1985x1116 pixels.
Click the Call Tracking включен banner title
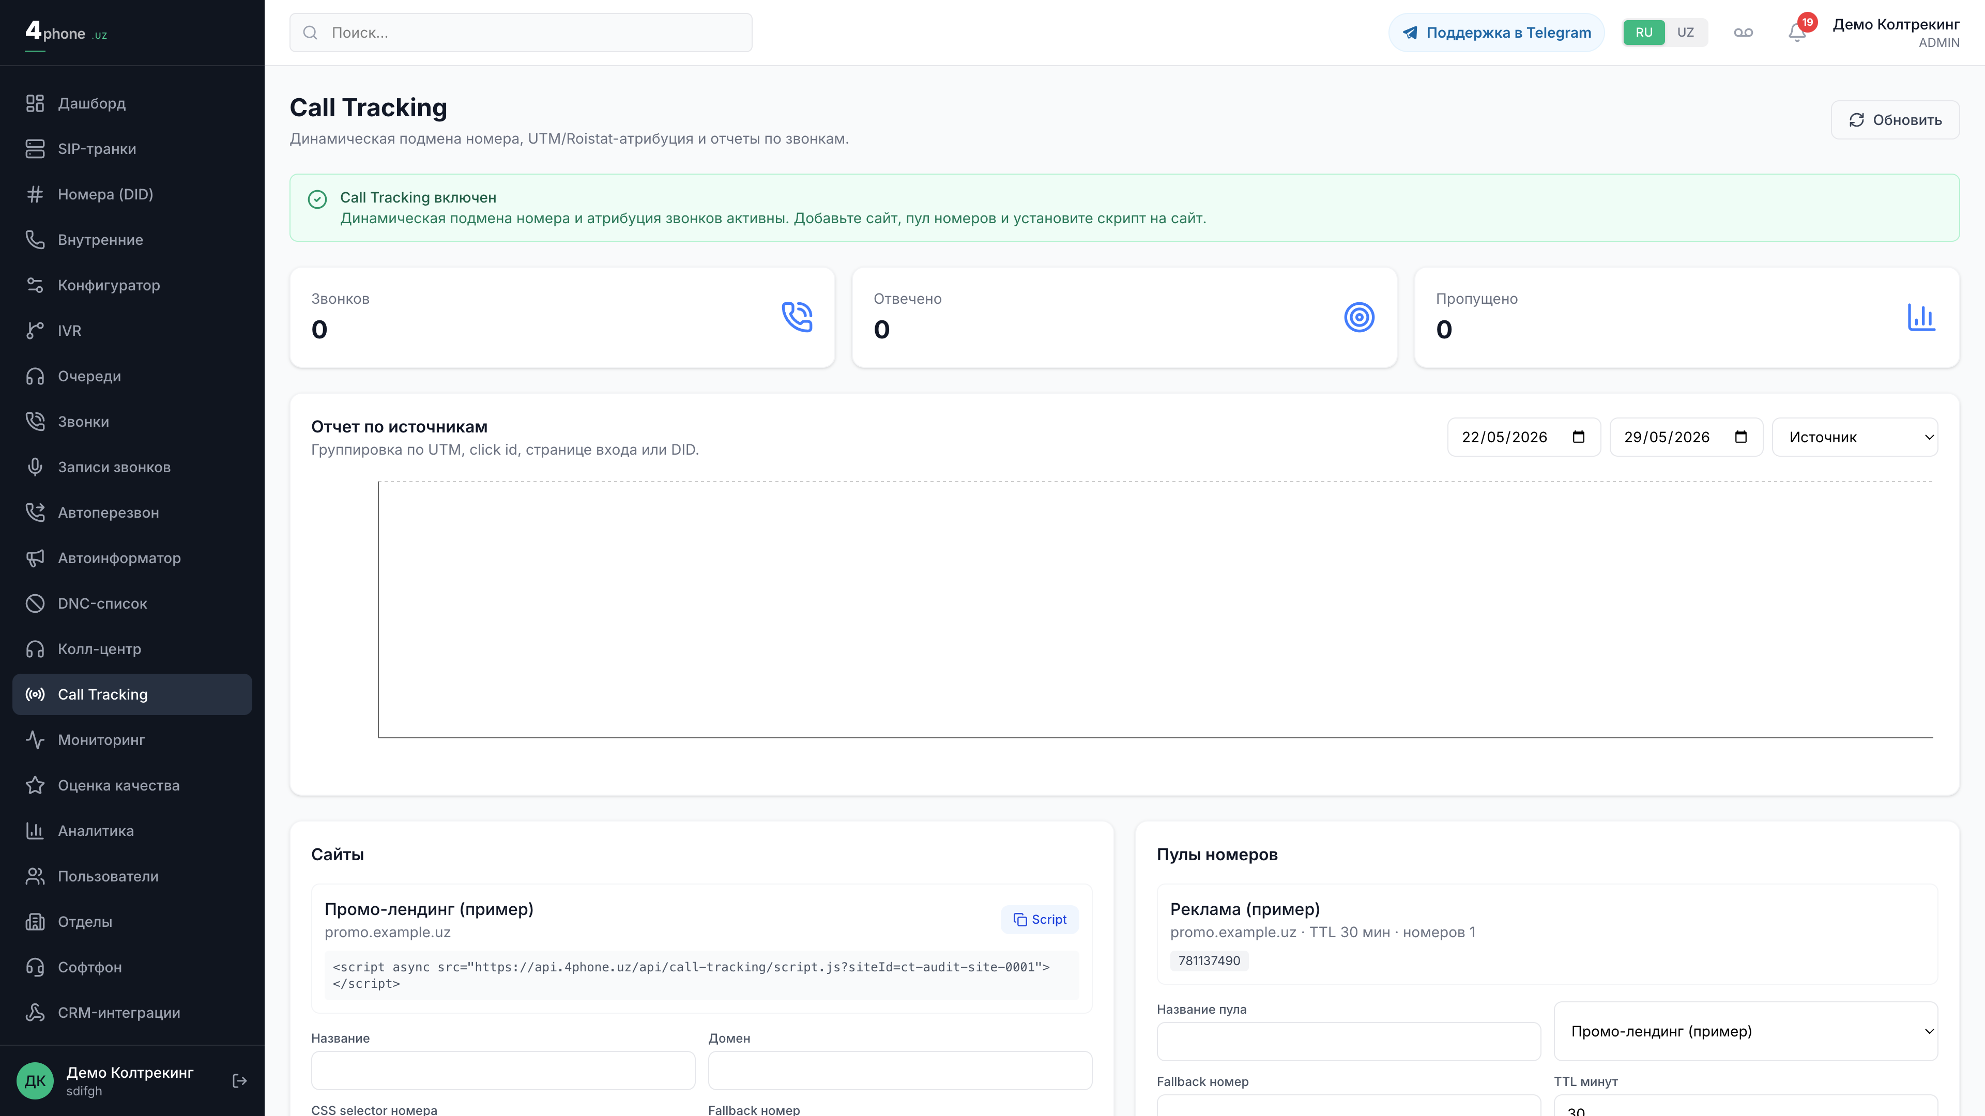point(418,197)
